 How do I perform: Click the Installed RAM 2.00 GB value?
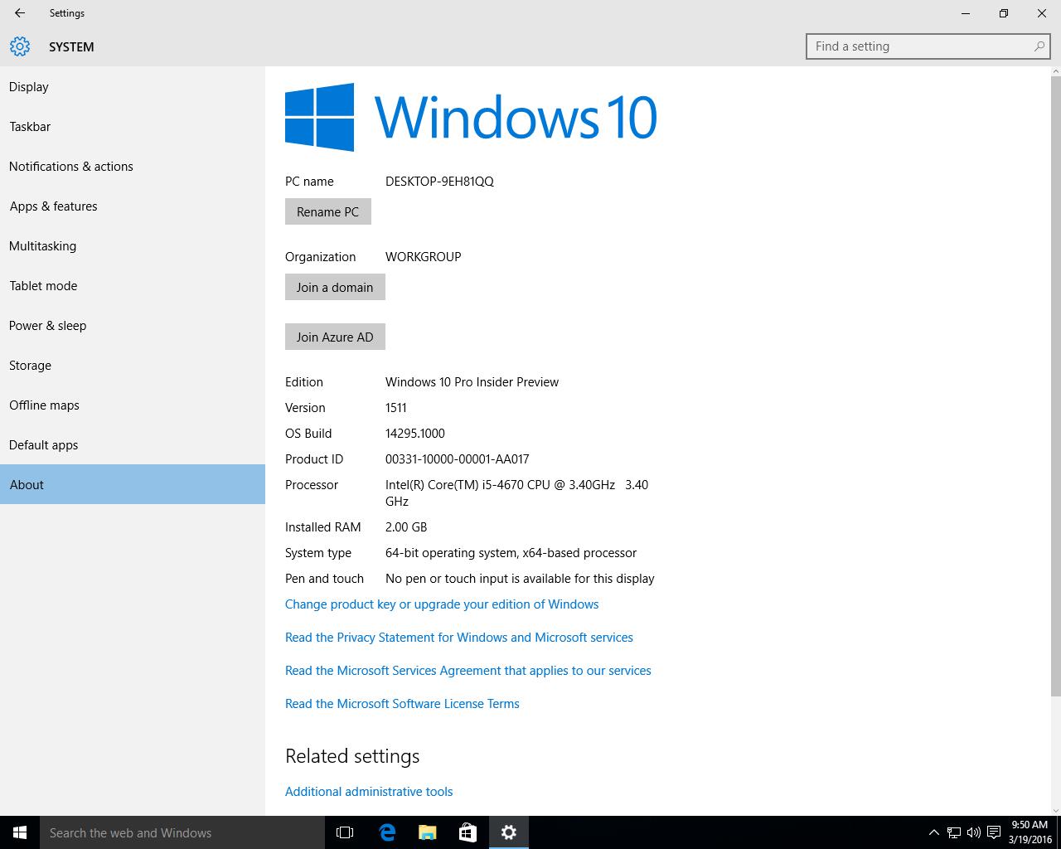point(406,526)
